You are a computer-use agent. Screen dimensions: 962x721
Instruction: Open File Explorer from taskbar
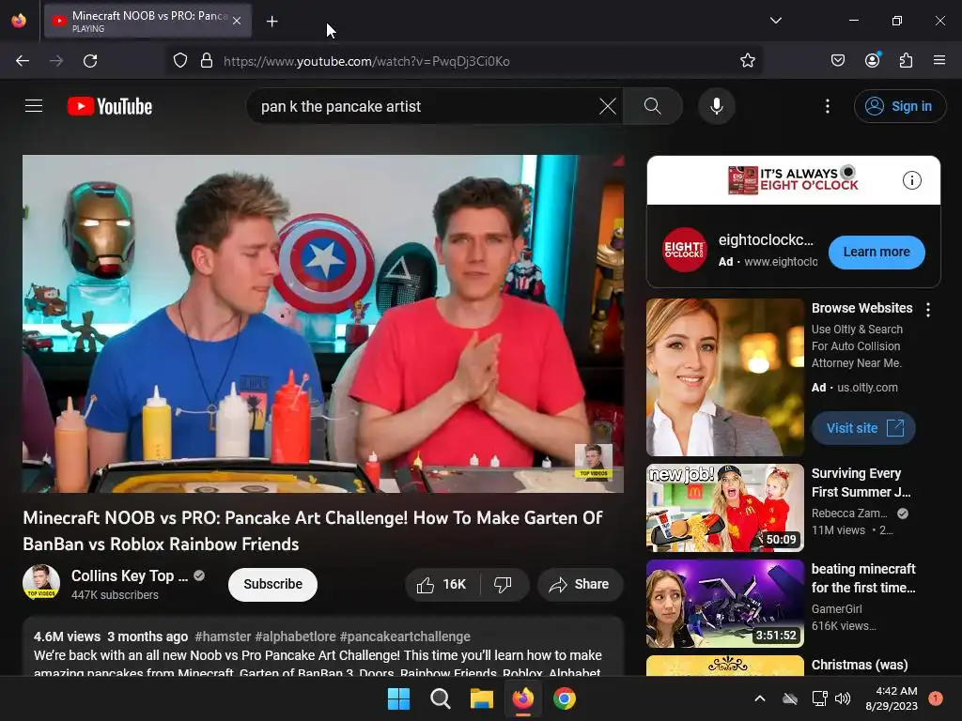pyautogui.click(x=482, y=698)
